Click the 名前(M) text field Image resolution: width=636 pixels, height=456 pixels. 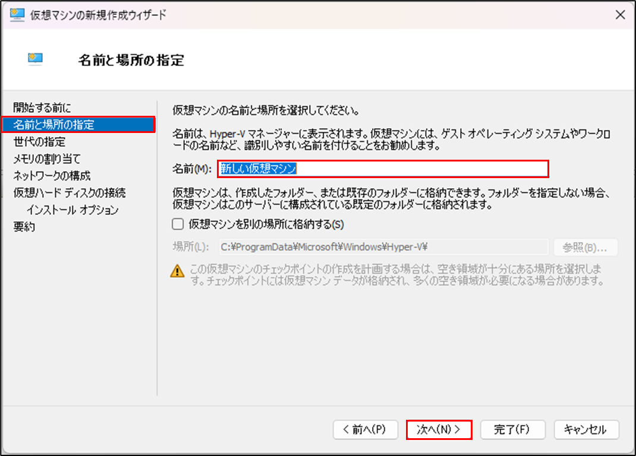[383, 169]
